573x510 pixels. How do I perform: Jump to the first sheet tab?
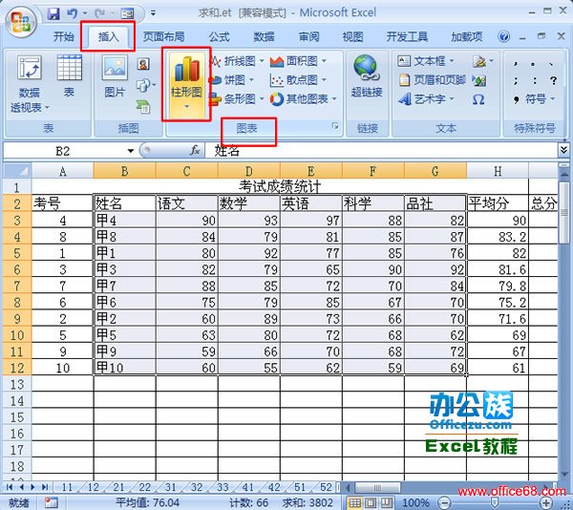[x=10, y=487]
